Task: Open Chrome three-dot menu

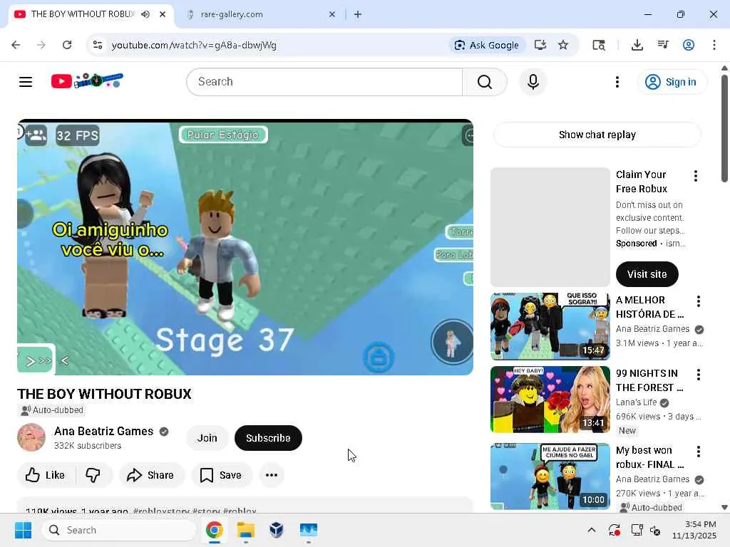Action: tap(714, 45)
